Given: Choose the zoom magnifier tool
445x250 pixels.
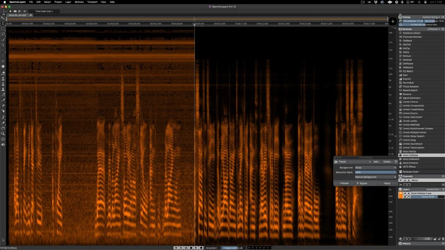Looking at the screenshot, I should [3, 133].
